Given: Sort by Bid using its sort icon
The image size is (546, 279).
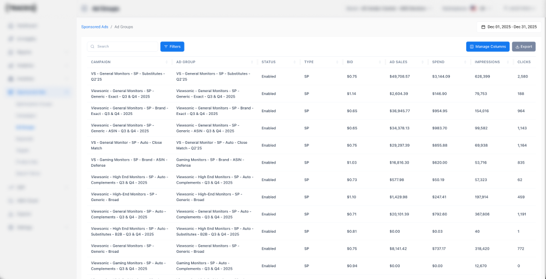Looking at the screenshot, I should (x=380, y=62).
